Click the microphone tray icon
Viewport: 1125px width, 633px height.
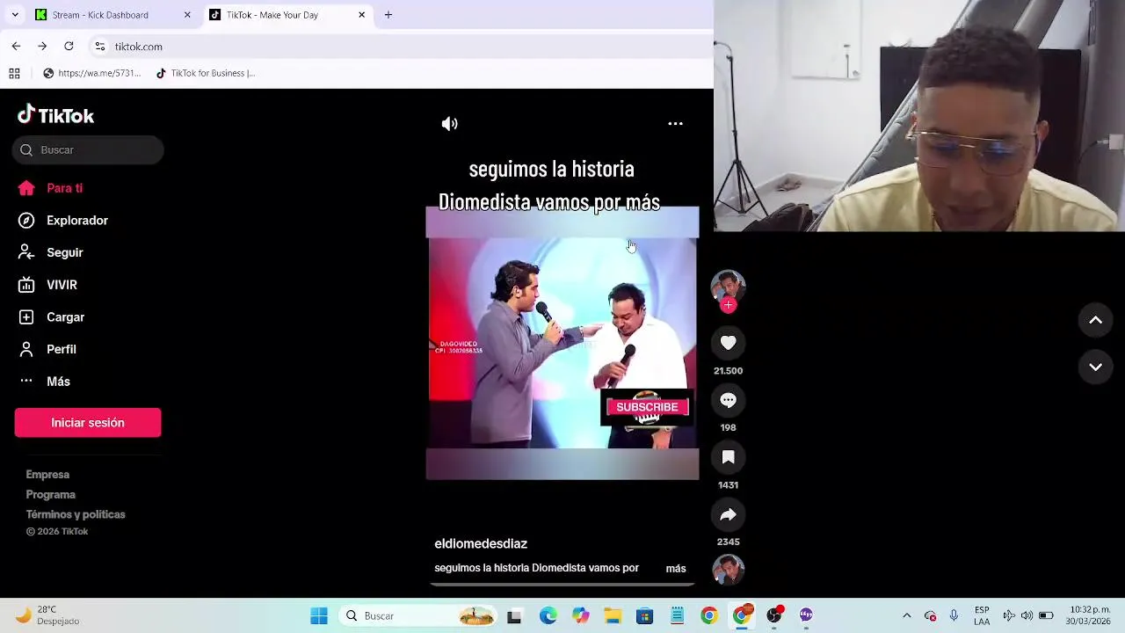[954, 616]
